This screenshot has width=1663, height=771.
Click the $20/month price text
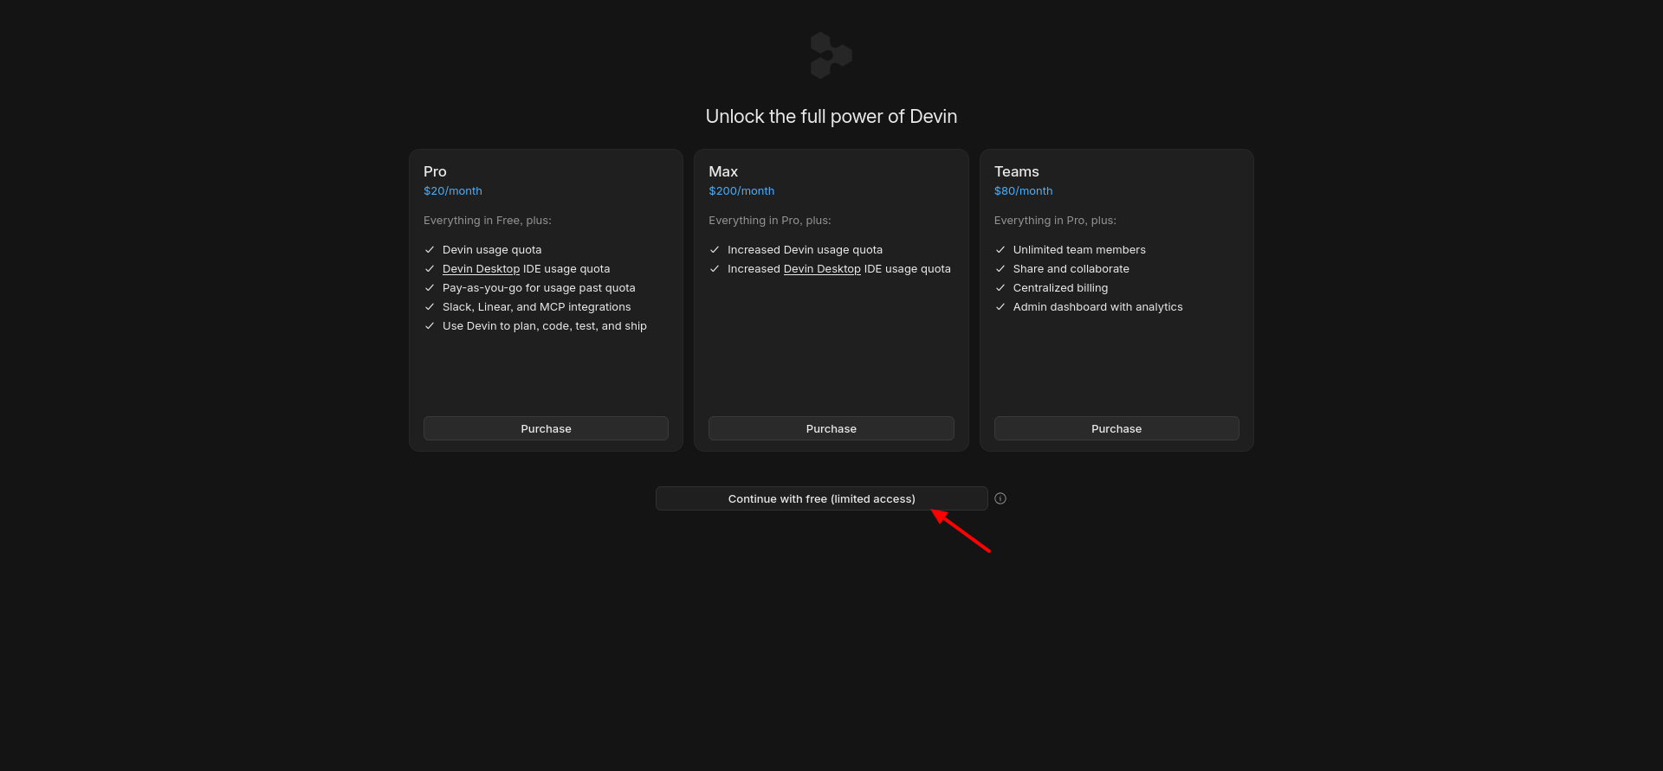[453, 191]
